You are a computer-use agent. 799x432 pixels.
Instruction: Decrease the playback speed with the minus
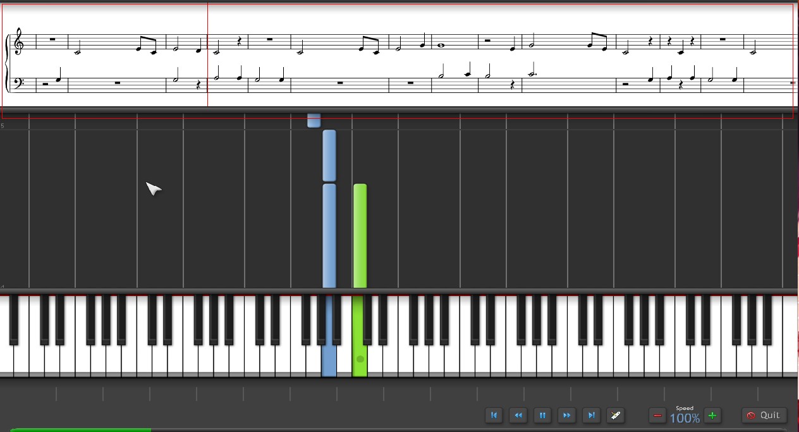pyautogui.click(x=657, y=416)
